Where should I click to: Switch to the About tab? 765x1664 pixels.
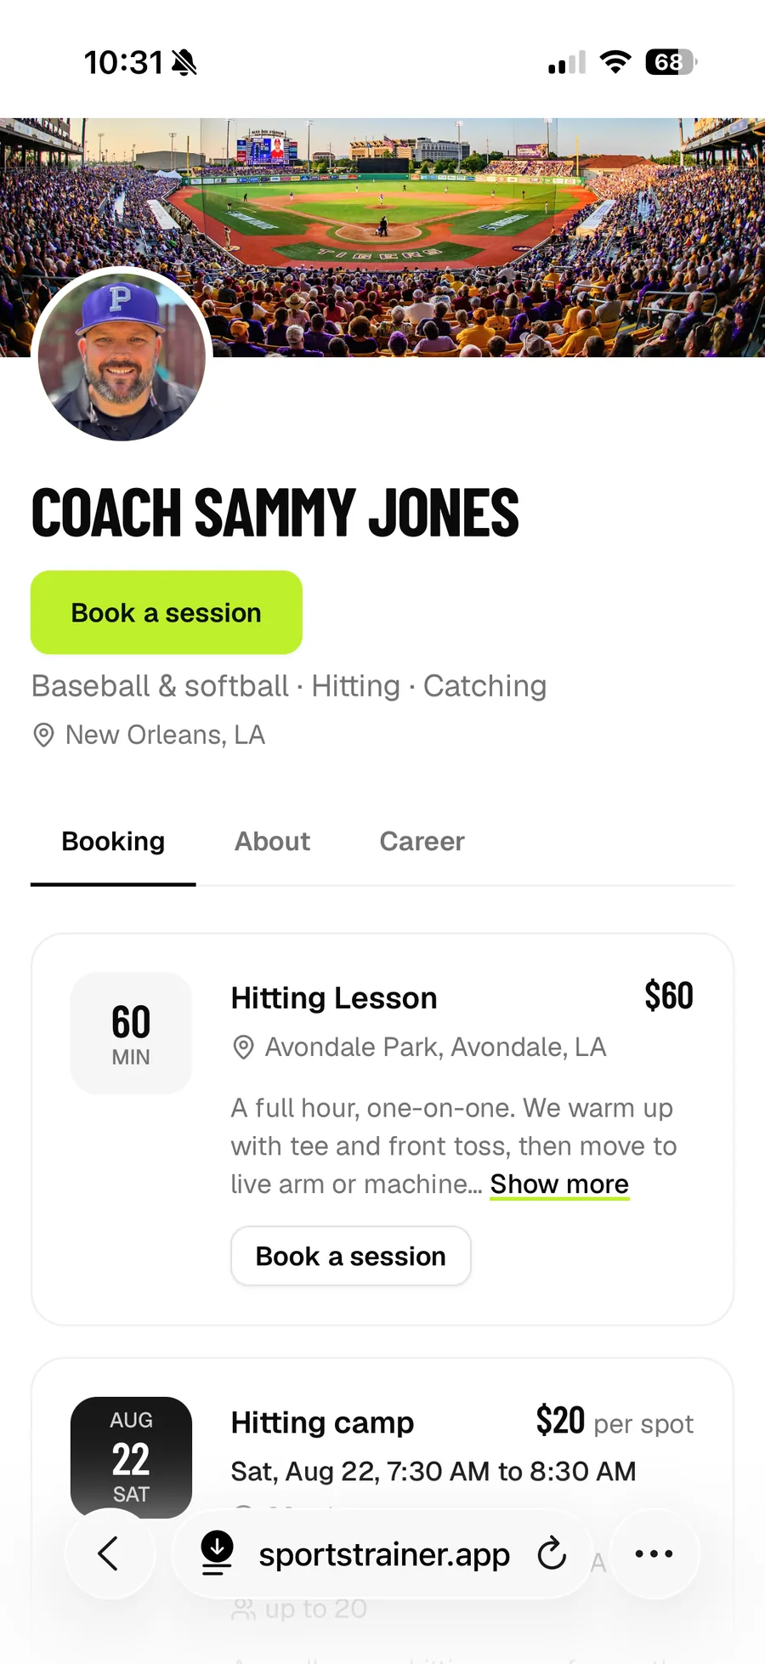[x=272, y=841]
